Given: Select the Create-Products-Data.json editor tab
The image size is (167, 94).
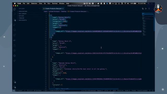Looking at the screenshot, I should (53, 9).
